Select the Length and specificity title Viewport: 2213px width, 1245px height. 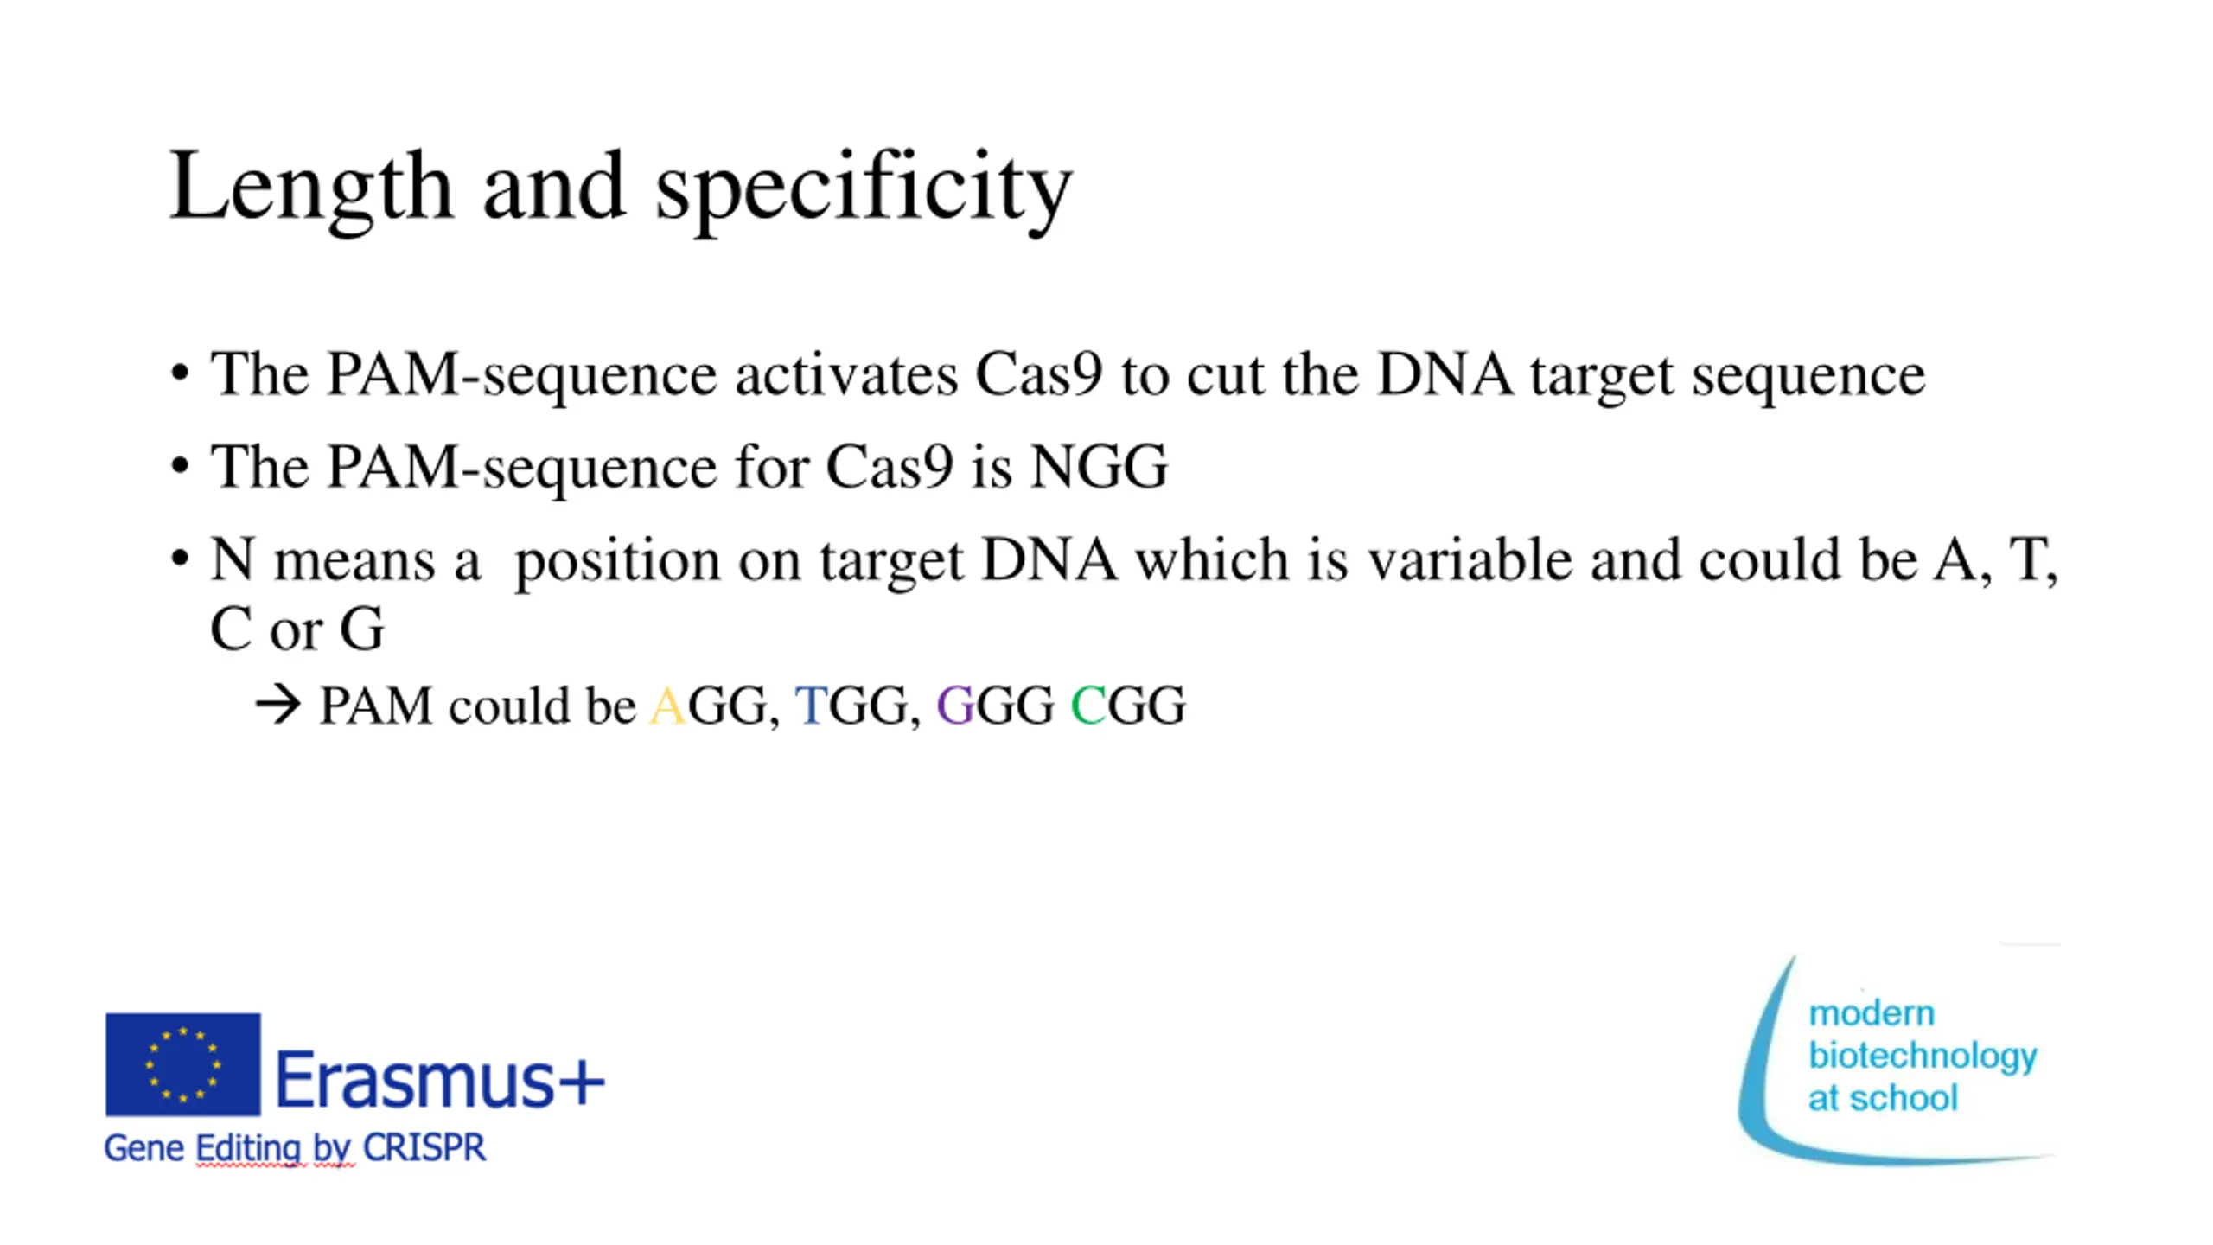tap(621, 188)
